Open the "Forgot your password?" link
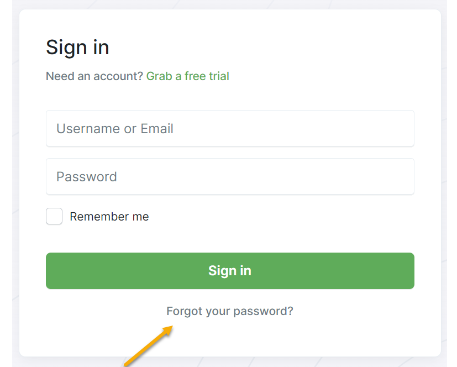 click(230, 311)
